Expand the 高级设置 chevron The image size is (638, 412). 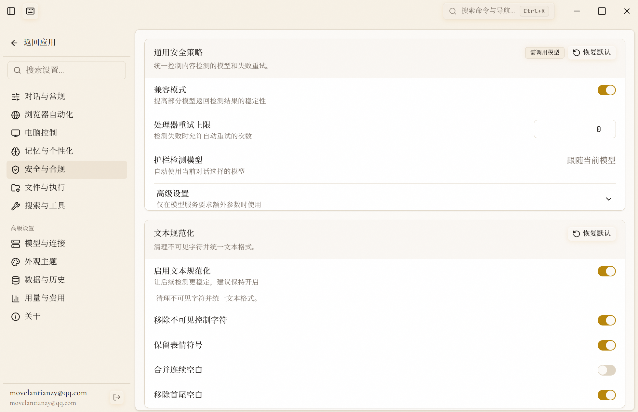(609, 199)
